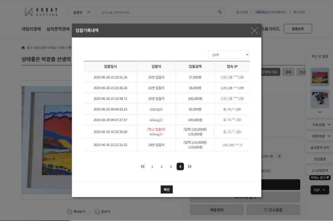
Task: Open the 이용가이드 menu
Action: pyautogui.click(x=270, y=29)
